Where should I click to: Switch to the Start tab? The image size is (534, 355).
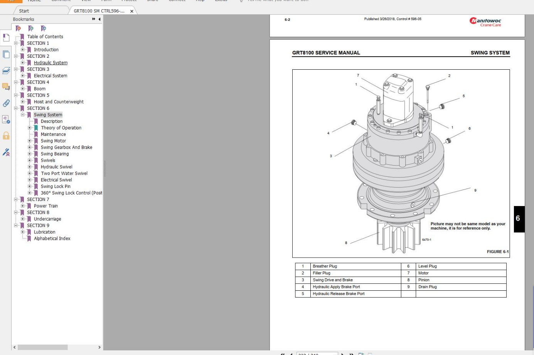pyautogui.click(x=24, y=11)
